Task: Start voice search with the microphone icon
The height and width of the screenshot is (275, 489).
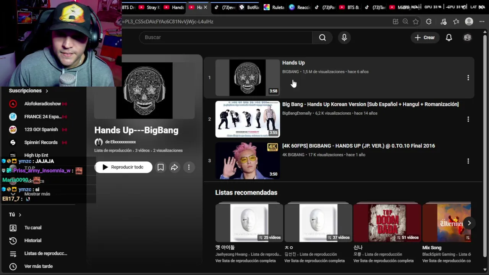Action: [x=344, y=37]
